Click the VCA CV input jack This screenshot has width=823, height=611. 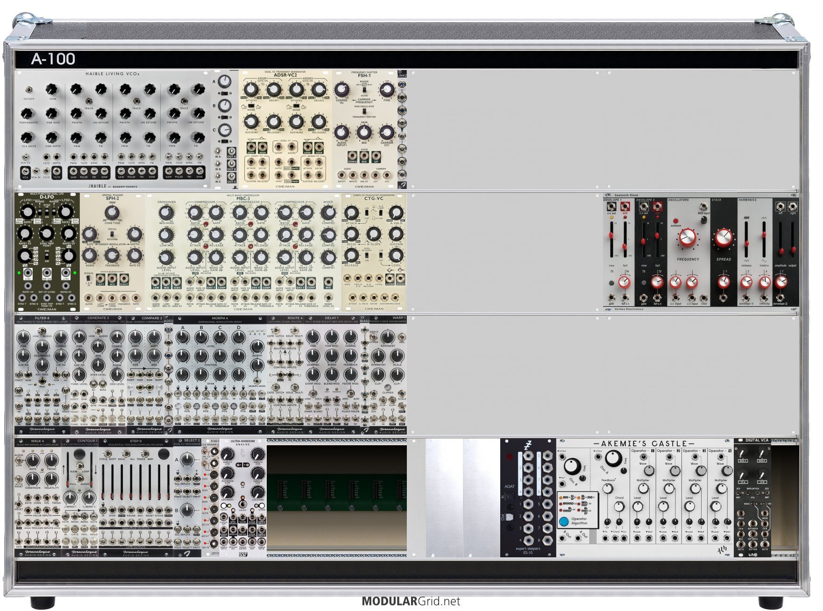pos(25,157)
